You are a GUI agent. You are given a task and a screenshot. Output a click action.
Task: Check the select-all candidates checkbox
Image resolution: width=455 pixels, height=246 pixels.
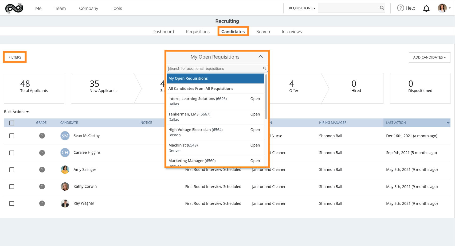12,123
